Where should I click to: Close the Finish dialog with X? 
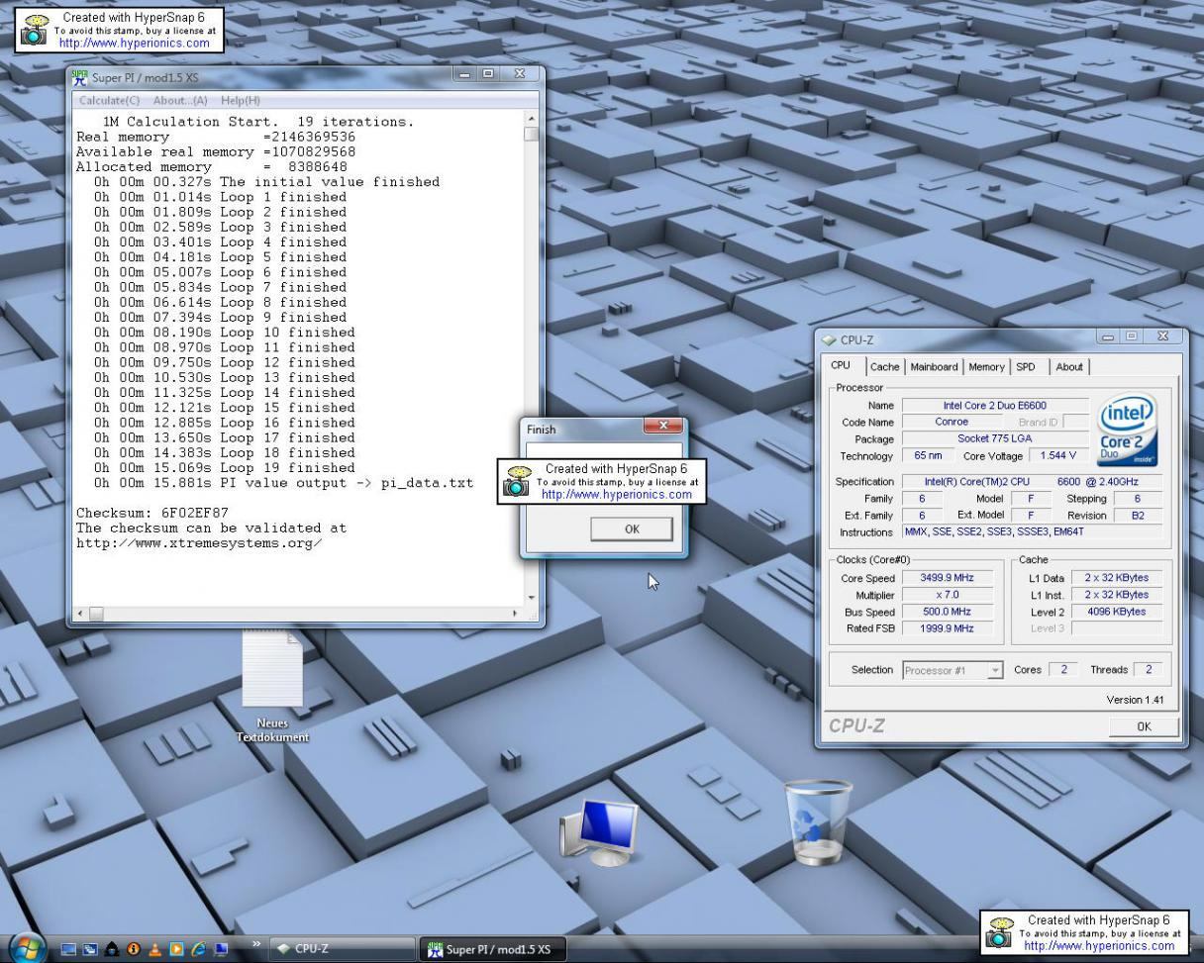pyautogui.click(x=662, y=427)
